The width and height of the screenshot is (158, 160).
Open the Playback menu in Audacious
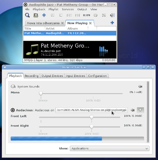pos(39,9)
